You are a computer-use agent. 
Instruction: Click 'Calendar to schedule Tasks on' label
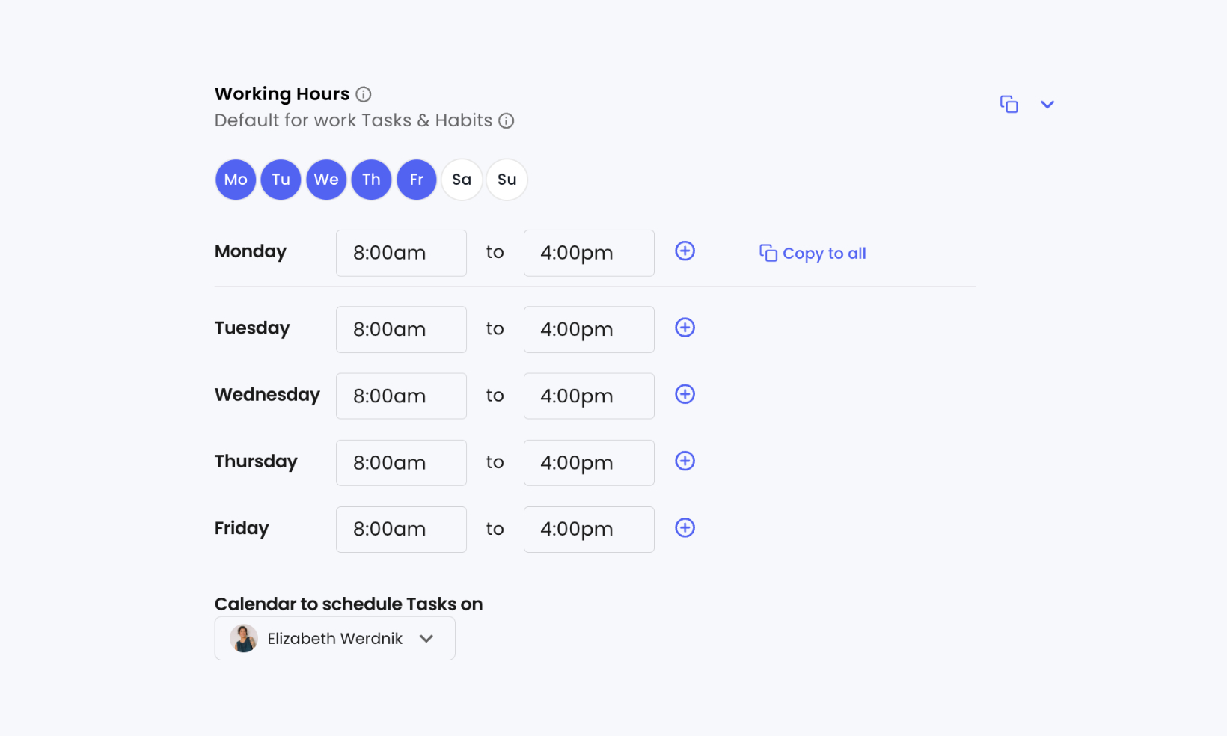tap(349, 604)
